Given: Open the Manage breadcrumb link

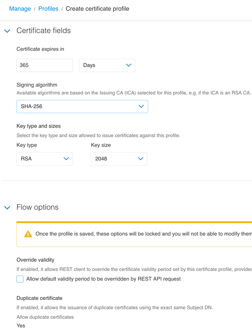Looking at the screenshot, I should click(20, 9).
